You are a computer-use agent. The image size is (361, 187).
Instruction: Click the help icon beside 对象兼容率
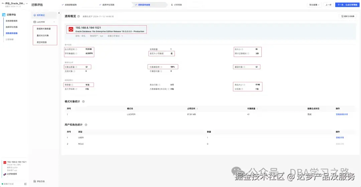(161, 67)
